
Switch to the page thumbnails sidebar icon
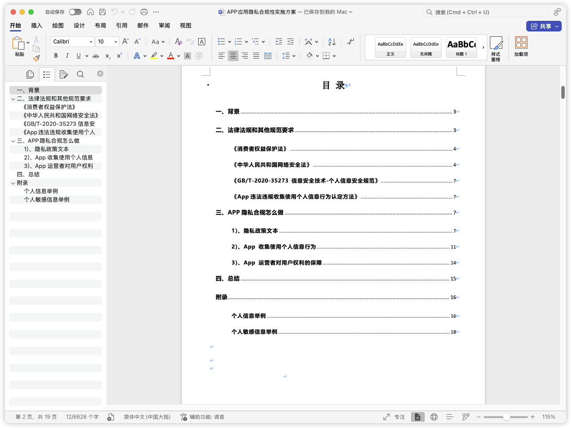pos(30,74)
